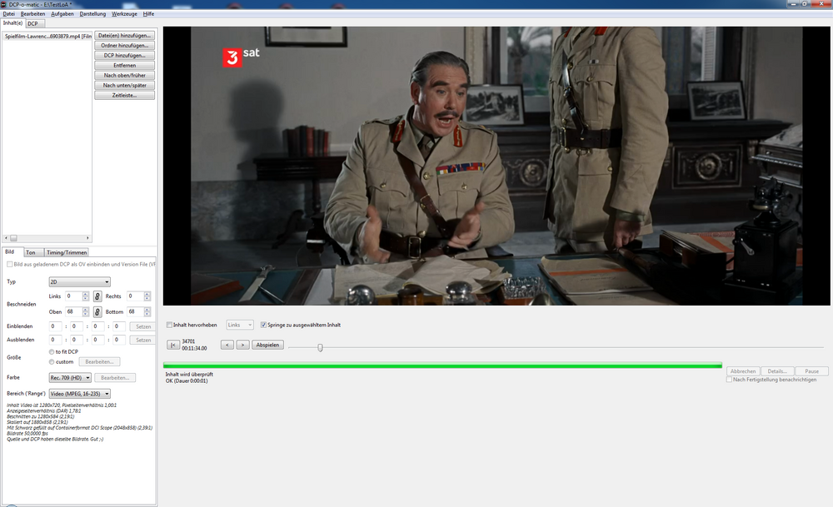Open the Typ 2D dropdown

coord(79,282)
